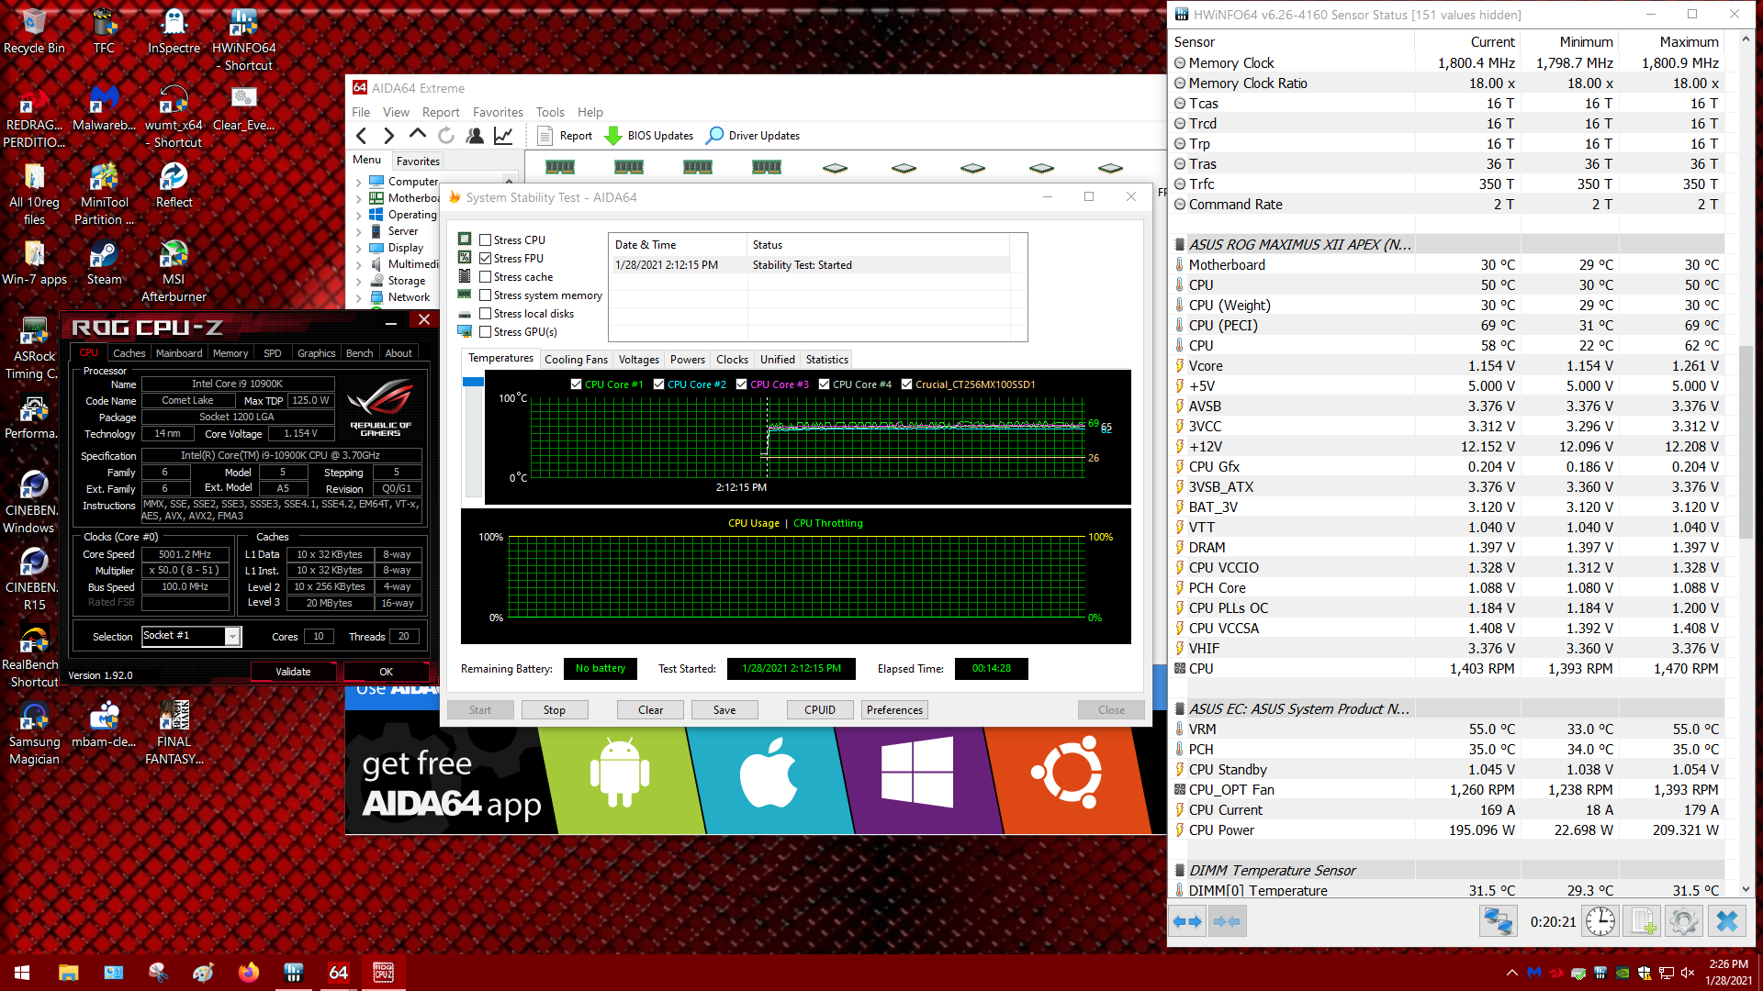Open Report in AIDA64 toolbar
The image size is (1763, 991).
pyautogui.click(x=566, y=136)
